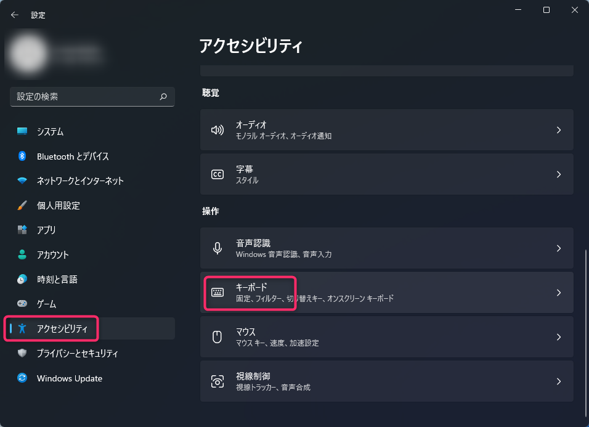Expand 視線制御 with the right chevron
The image size is (589, 427).
[x=559, y=381]
